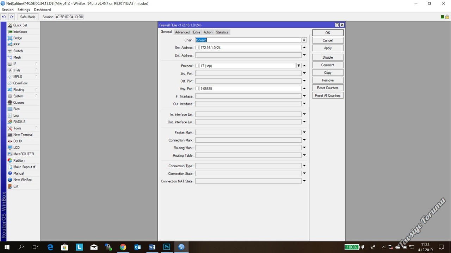This screenshot has height=253, width=451.
Task: Click the Reset All Counters button
Action: (328, 96)
